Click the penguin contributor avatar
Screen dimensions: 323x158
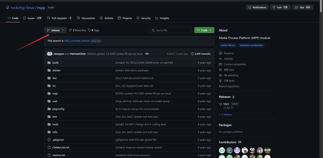(x=252, y=150)
